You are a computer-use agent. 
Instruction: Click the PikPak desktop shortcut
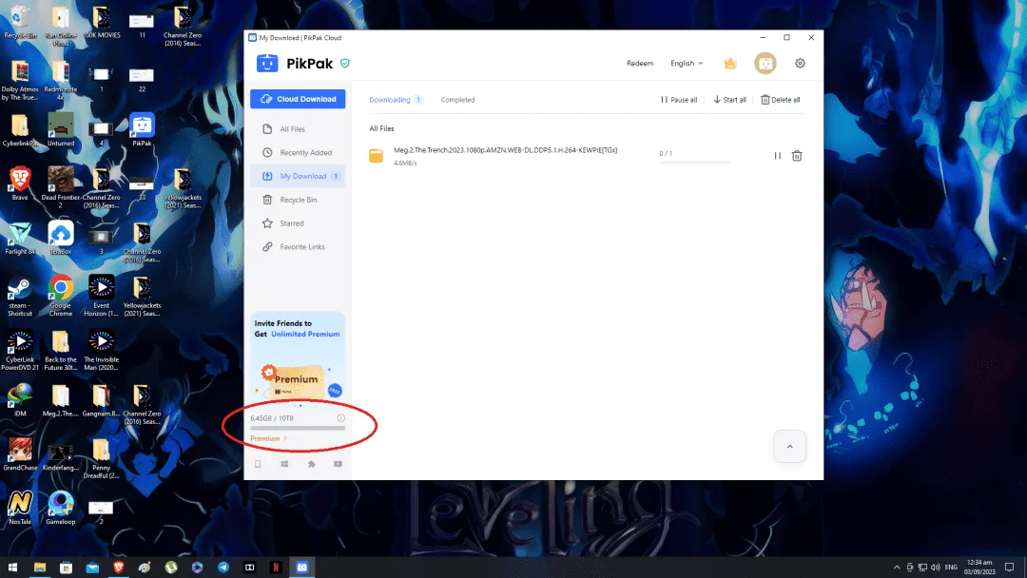(142, 129)
